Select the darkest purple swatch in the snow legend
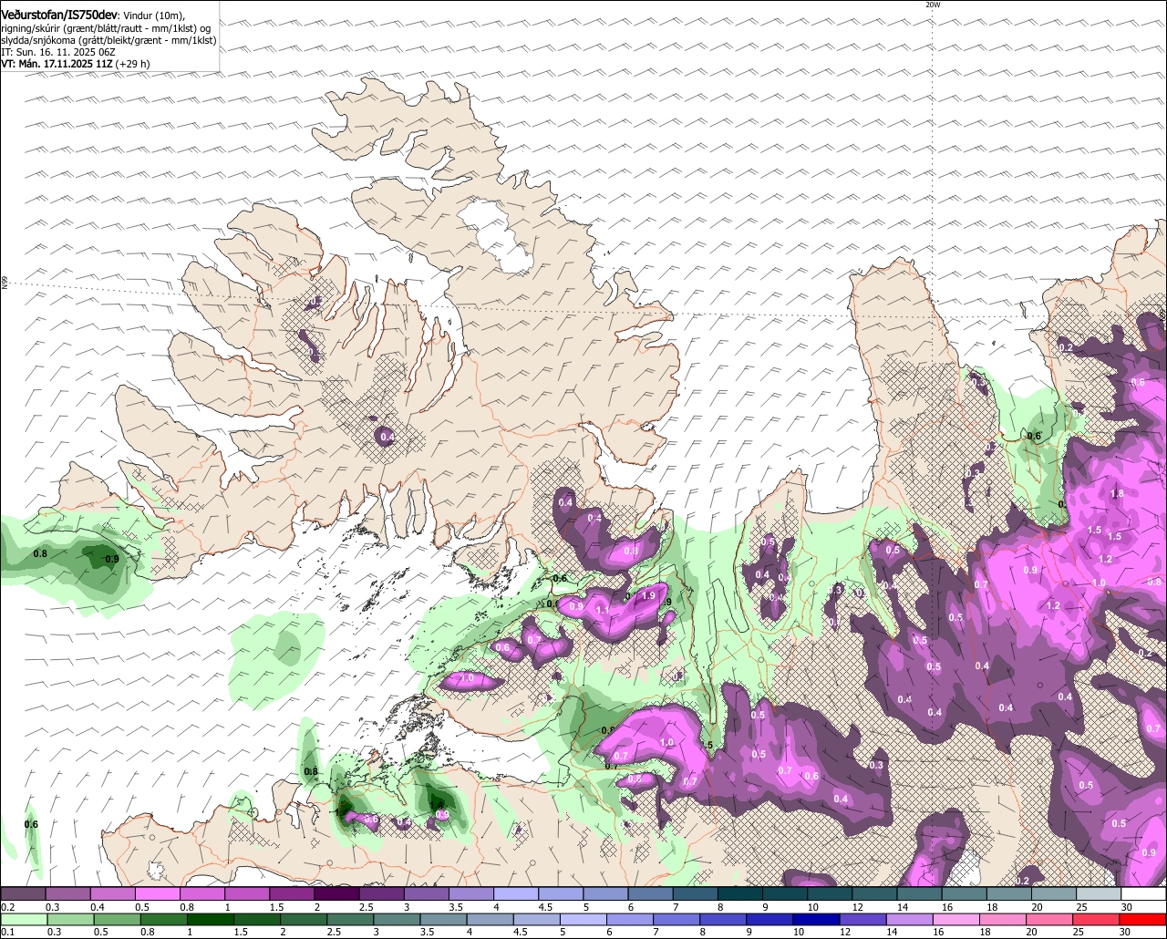1167x939 pixels. click(x=336, y=893)
